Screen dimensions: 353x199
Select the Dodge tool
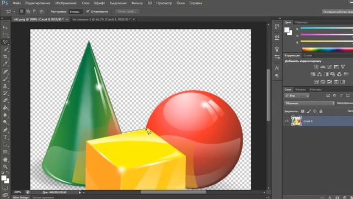5,122
